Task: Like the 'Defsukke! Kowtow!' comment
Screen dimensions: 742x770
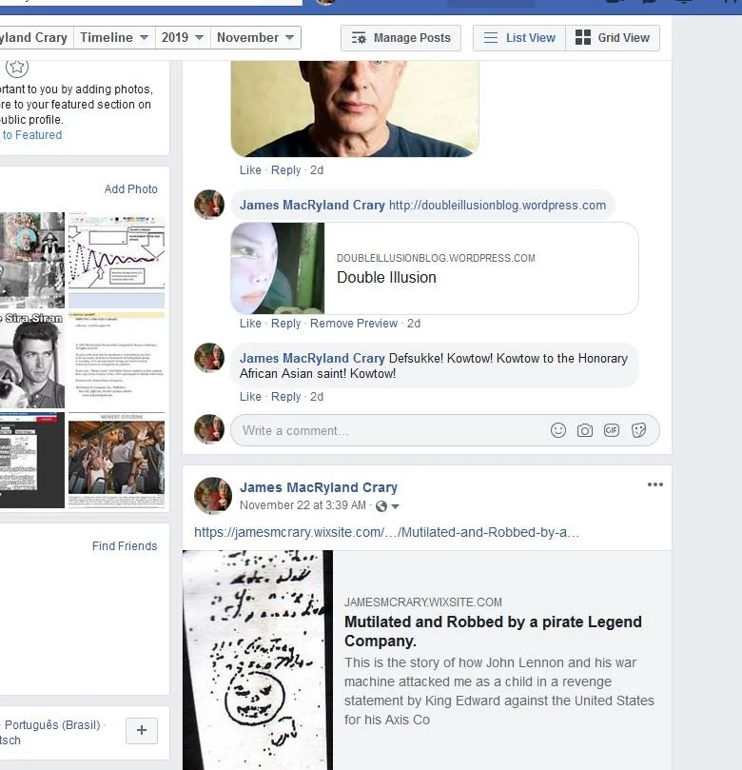Action: click(250, 397)
